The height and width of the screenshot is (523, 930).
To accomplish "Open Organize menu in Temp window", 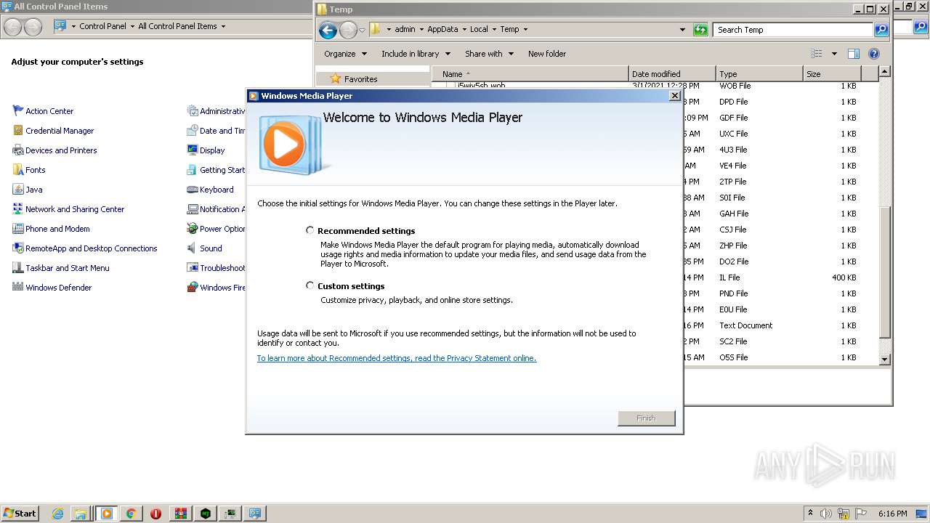I will click(x=344, y=54).
